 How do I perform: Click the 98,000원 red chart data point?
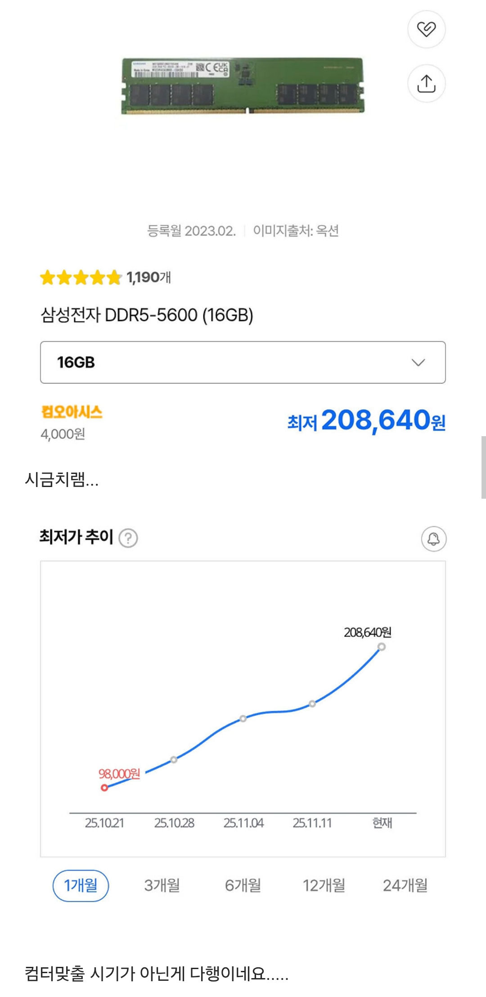tap(104, 788)
